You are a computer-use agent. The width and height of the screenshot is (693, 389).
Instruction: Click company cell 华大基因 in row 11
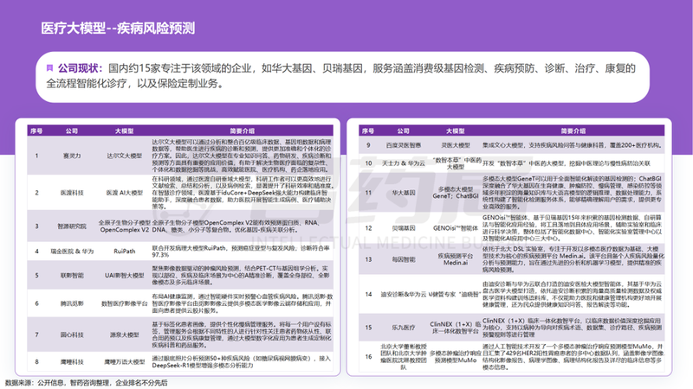click(x=403, y=193)
